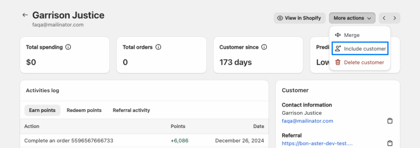Go to the previous customer chevron
Image resolution: width=420 pixels, height=148 pixels.
tap(384, 18)
